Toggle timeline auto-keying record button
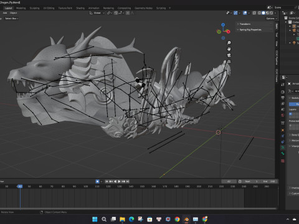This screenshot has width=299, height=224. click(97, 182)
